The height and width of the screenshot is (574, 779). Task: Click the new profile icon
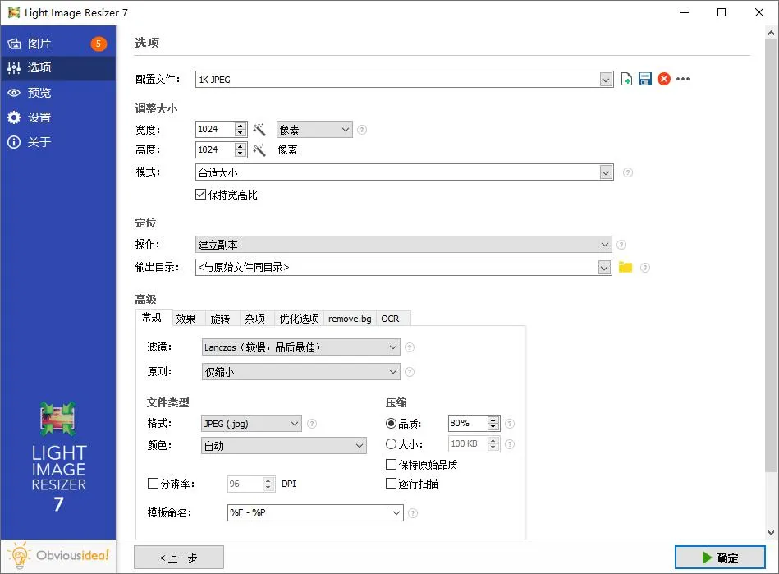click(626, 80)
